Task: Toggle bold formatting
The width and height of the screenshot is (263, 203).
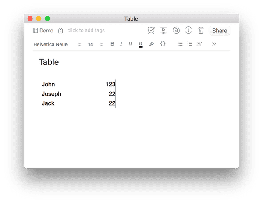Action: point(112,44)
